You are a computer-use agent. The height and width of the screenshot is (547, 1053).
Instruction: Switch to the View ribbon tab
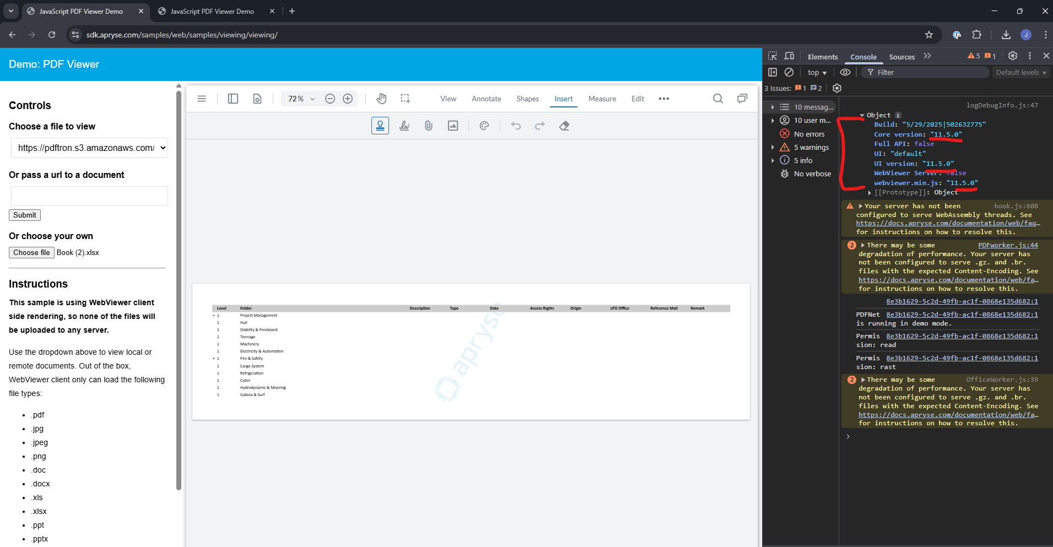[448, 99]
